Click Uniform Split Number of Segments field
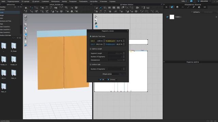The image size is (218, 122). click(115, 69)
